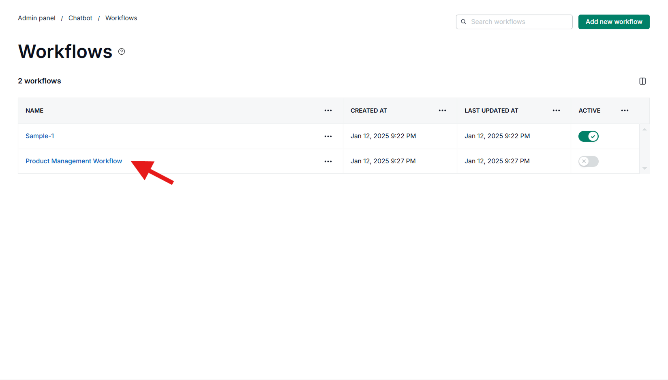Open the options menu for the ACTIVE column

624,111
